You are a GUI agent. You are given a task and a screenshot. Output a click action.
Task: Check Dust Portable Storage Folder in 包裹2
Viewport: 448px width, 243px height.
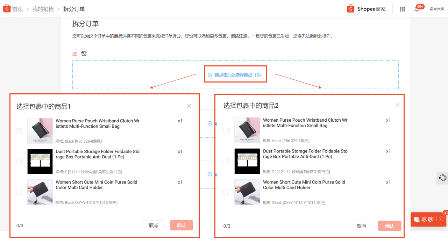226,161
